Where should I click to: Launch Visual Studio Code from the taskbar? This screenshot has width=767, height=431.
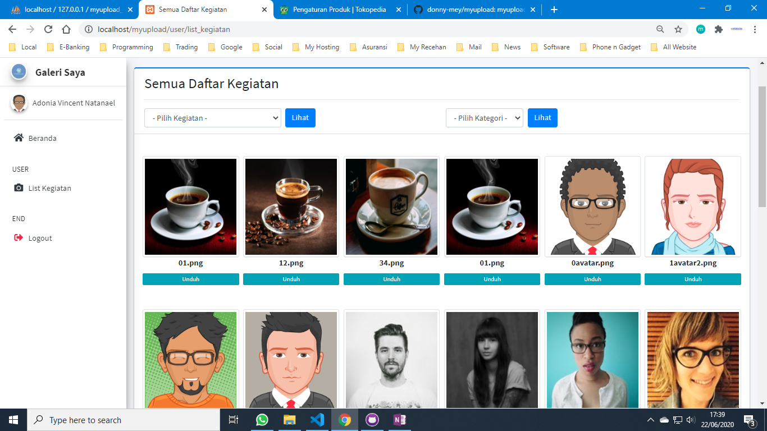pos(317,420)
